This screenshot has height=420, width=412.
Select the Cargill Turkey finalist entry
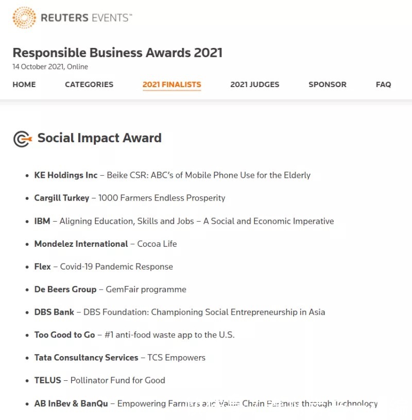(130, 198)
